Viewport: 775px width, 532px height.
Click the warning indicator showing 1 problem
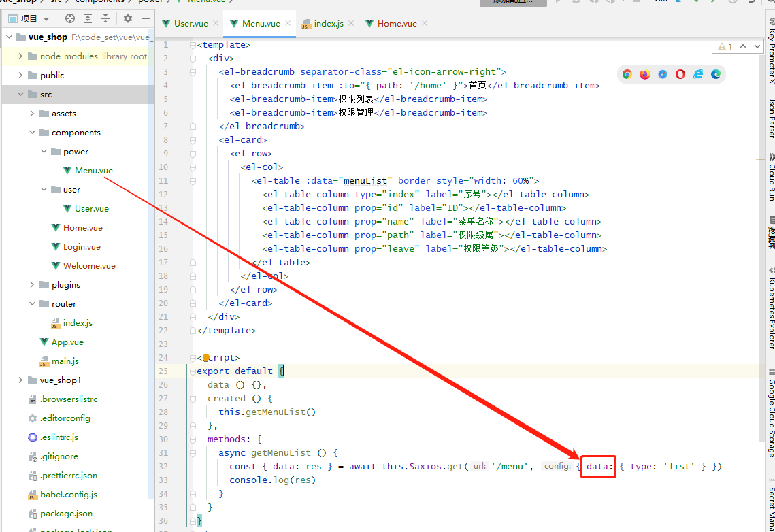click(x=725, y=46)
